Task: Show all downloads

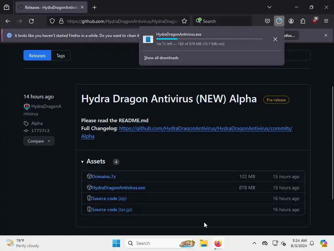Action: pos(161,58)
